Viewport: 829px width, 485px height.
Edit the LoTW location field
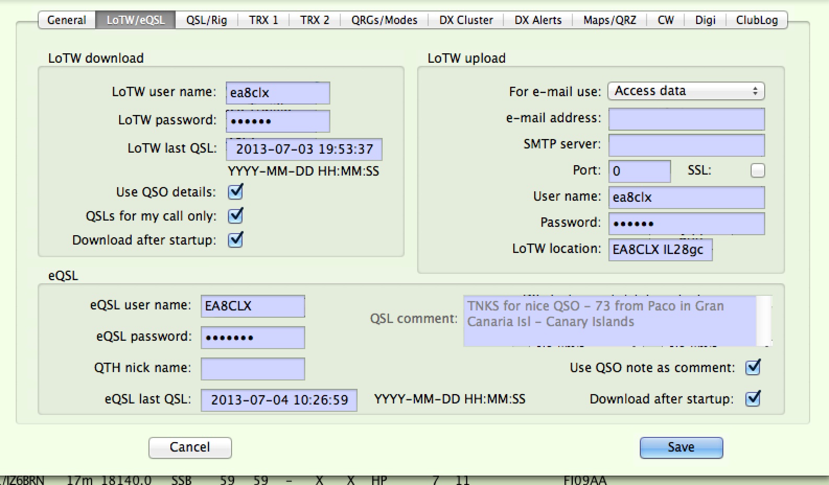(x=660, y=250)
